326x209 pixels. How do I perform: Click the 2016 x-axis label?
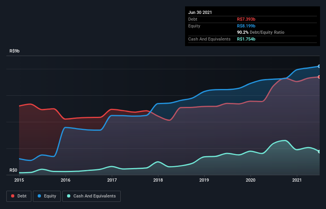tap(66, 180)
